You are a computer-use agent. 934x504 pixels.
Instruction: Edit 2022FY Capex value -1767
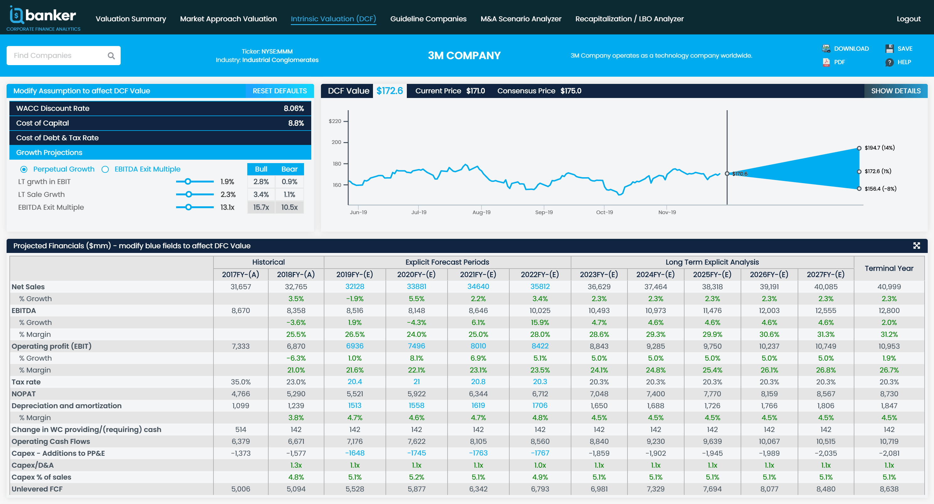540,453
